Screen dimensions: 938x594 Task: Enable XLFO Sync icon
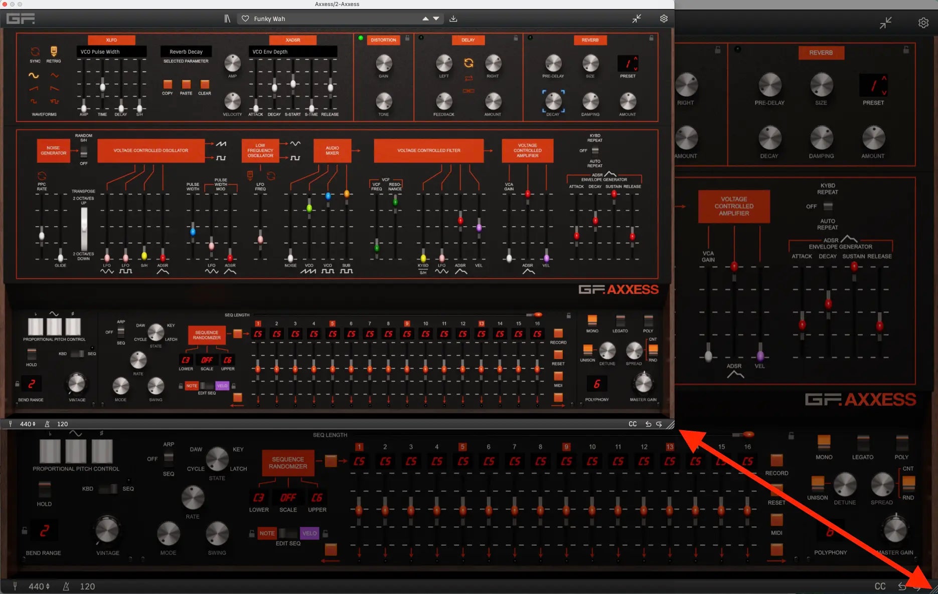coord(35,52)
